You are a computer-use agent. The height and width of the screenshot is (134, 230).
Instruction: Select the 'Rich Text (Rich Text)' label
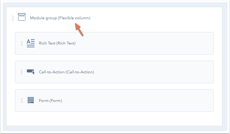click(57, 43)
